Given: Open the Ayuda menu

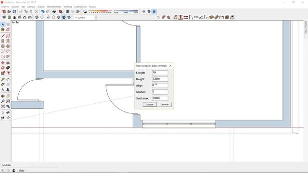Looking at the screenshot, I should pos(92,7).
